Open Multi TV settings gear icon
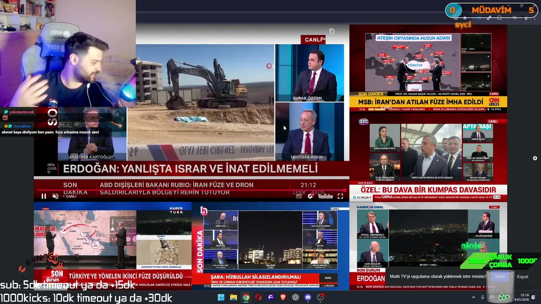 (x=535, y=158)
